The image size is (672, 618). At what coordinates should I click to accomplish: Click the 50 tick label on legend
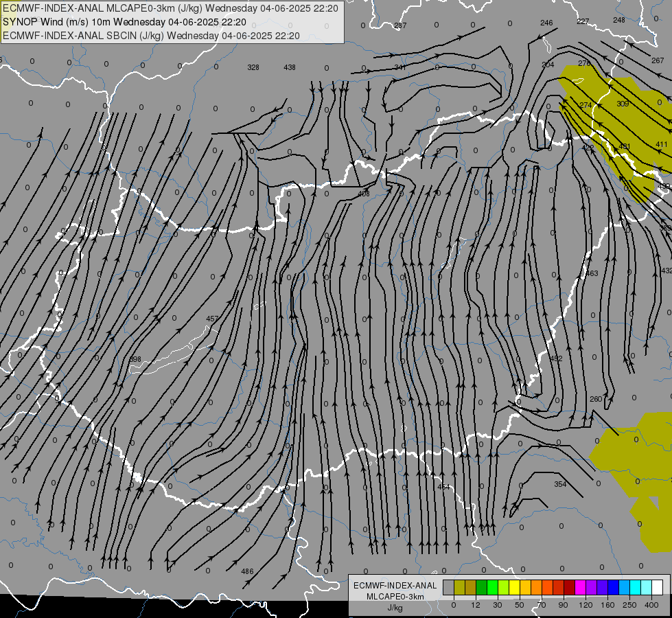(x=520, y=605)
